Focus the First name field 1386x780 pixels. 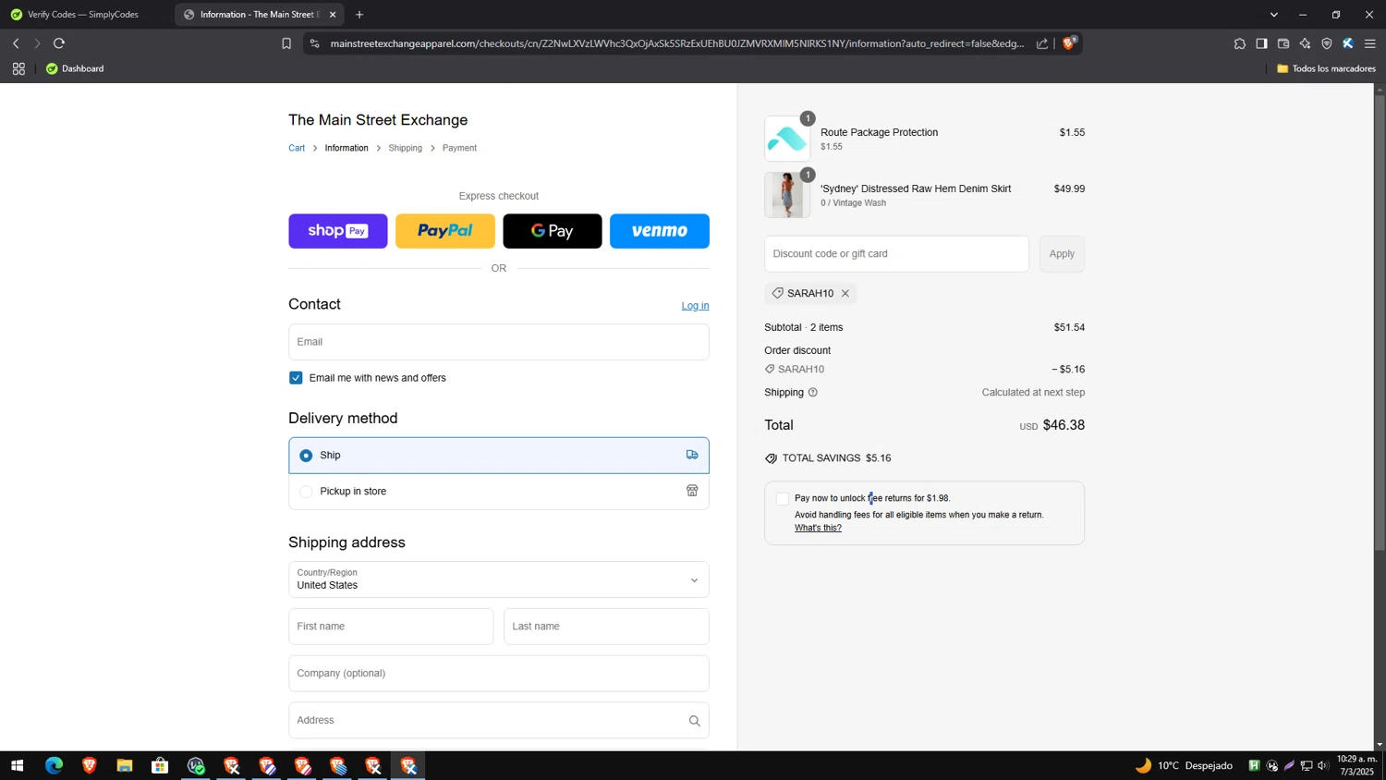(391, 627)
